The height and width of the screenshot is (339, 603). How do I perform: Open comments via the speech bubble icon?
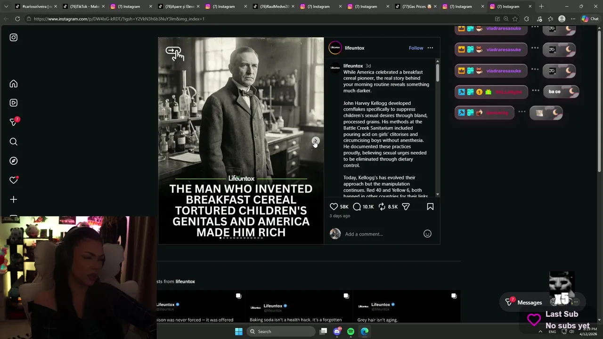pyautogui.click(x=357, y=207)
